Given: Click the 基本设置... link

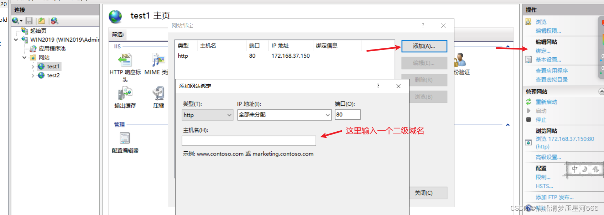Looking at the screenshot, I should [x=548, y=60].
